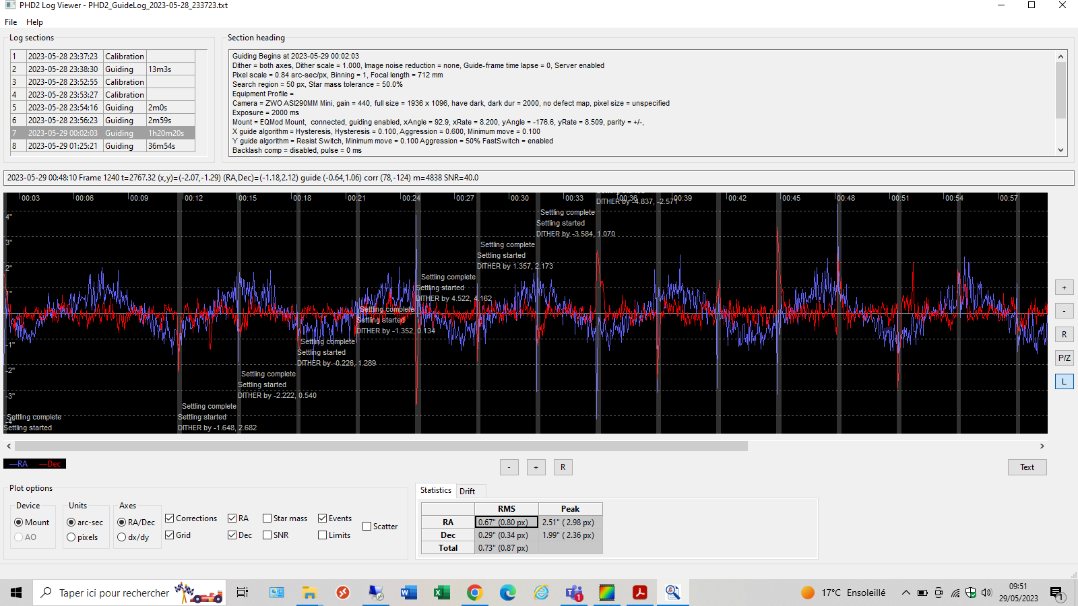1078x606 pixels.
Task: Click the Text button
Action: click(1027, 467)
